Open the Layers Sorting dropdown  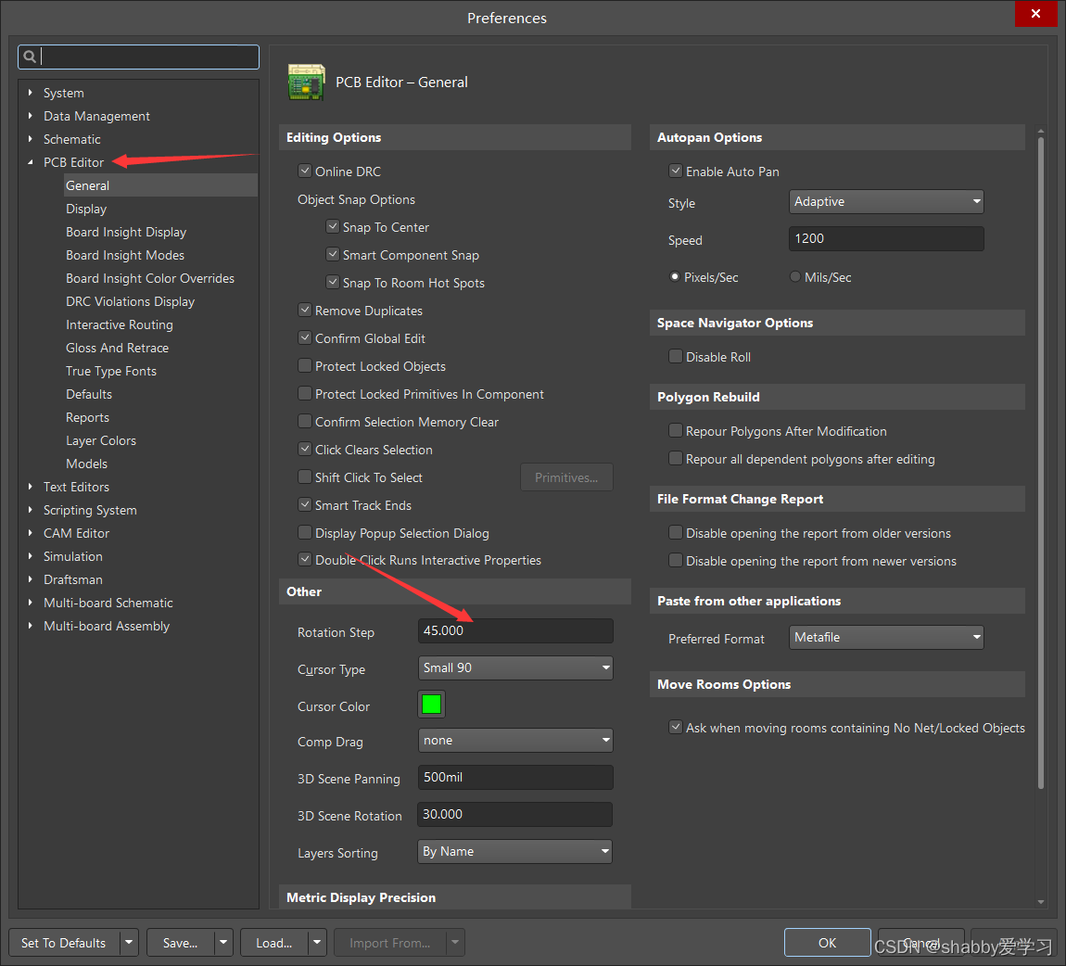(x=515, y=851)
